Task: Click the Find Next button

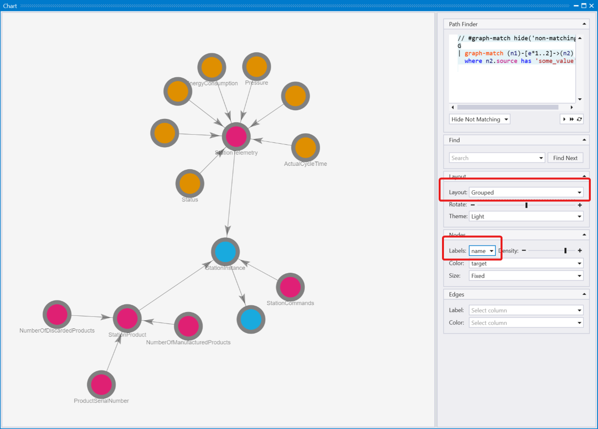Action: click(565, 158)
